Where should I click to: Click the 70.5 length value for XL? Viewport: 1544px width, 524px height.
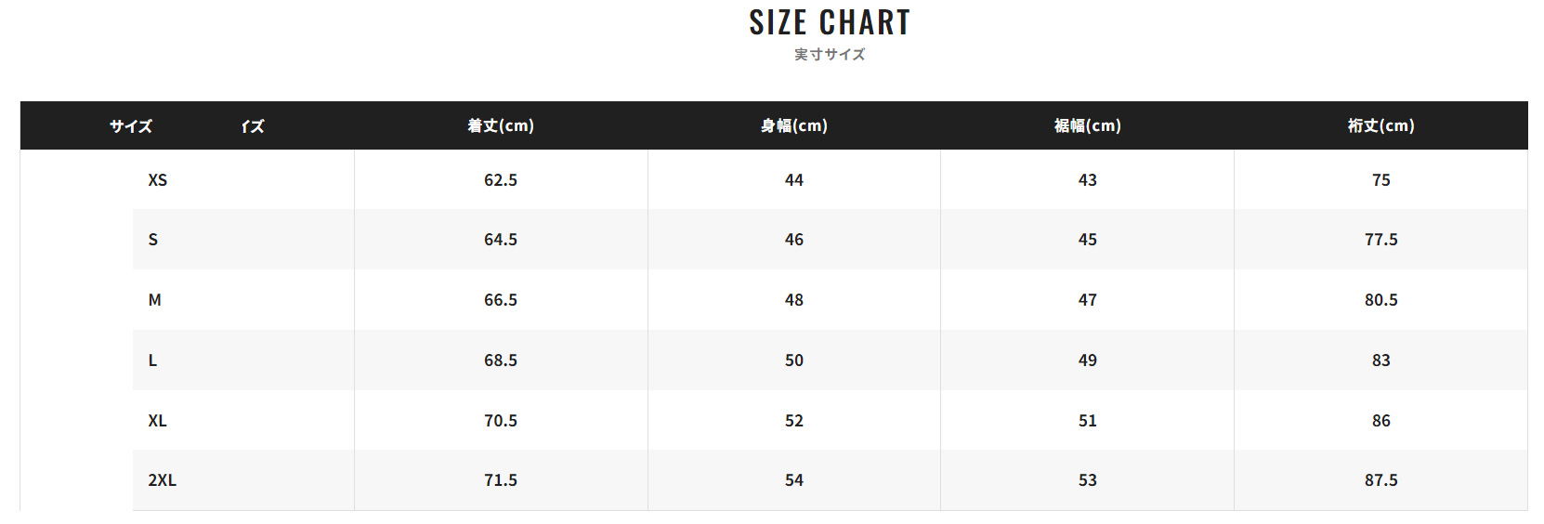pos(501,421)
